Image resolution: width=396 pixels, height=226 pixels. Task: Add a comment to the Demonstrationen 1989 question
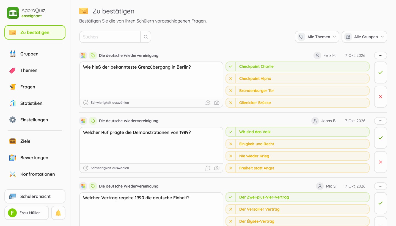[x=208, y=168]
